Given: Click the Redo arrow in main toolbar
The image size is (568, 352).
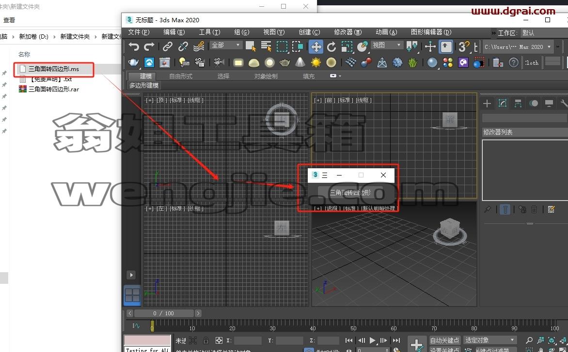Looking at the screenshot, I should 149,46.
